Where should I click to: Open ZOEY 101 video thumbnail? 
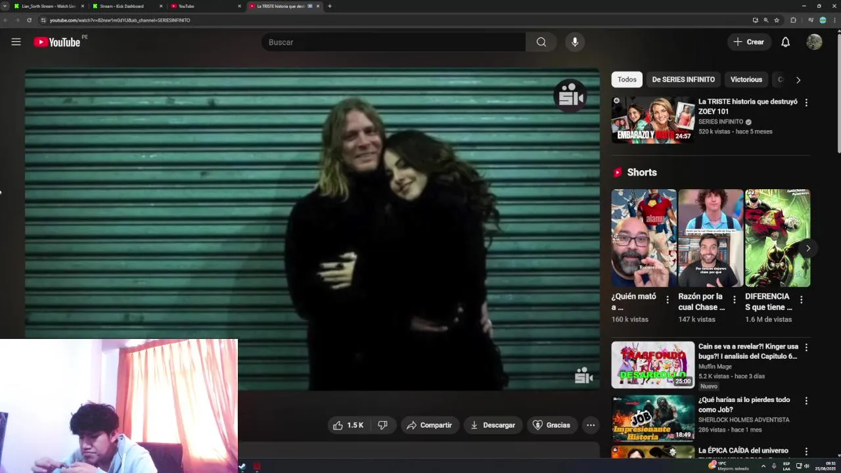(x=653, y=120)
